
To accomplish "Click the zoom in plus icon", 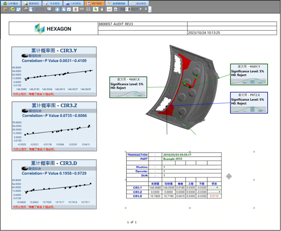I will (x=116, y=9).
